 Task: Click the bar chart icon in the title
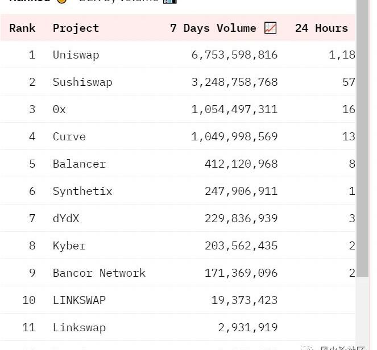170,2
